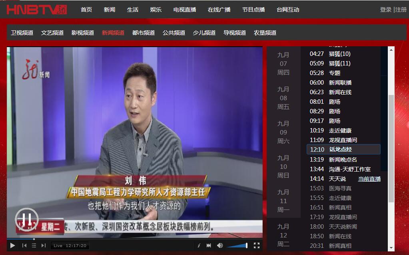Click the schedule scrollbar up arrow
The height and width of the screenshot is (255, 409).
point(391,49)
